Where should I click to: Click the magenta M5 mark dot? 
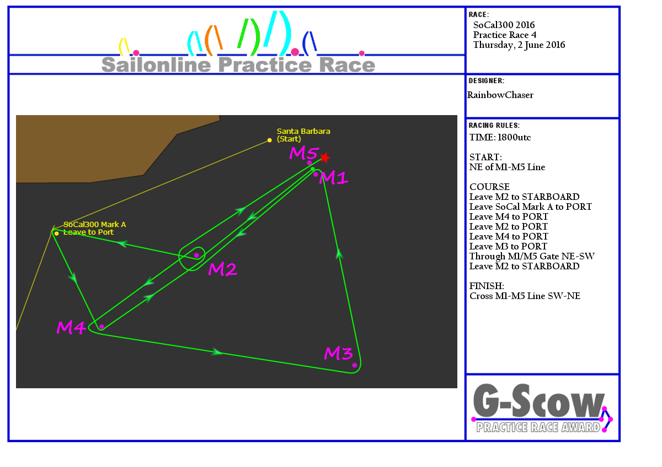pos(309,162)
